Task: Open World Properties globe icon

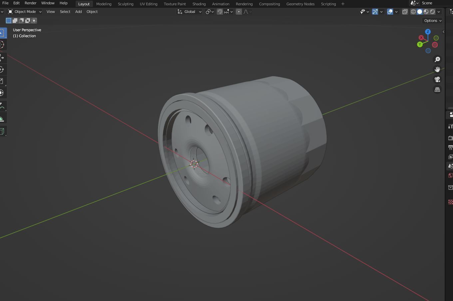Action: point(450,175)
